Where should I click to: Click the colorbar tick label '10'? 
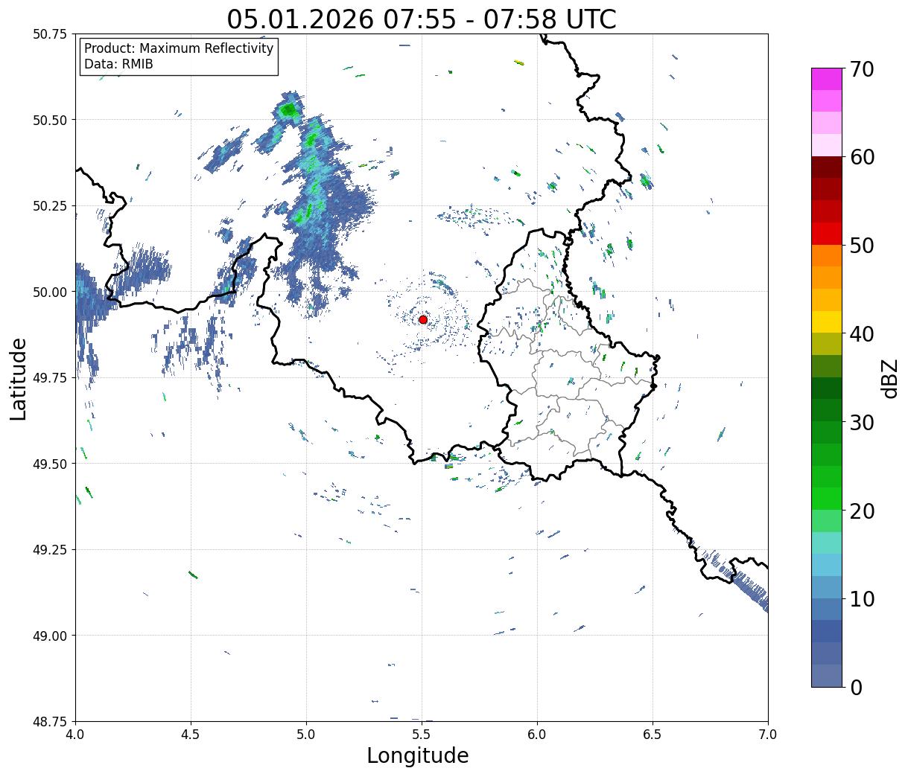pyautogui.click(x=862, y=598)
